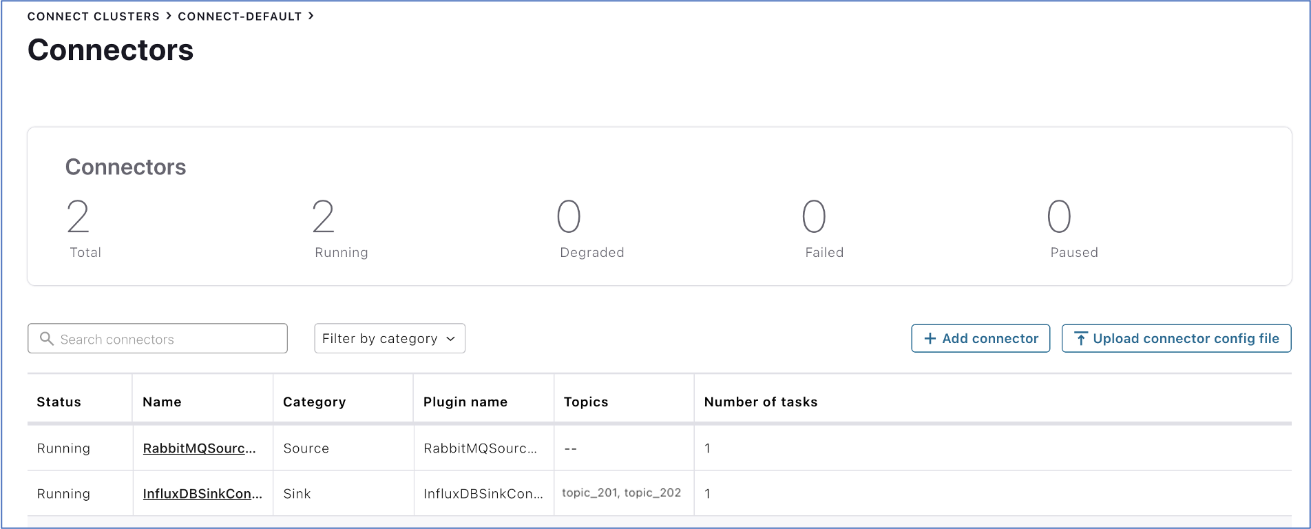This screenshot has height=529, width=1311.
Task: Click the Topics column header
Action: coord(585,402)
